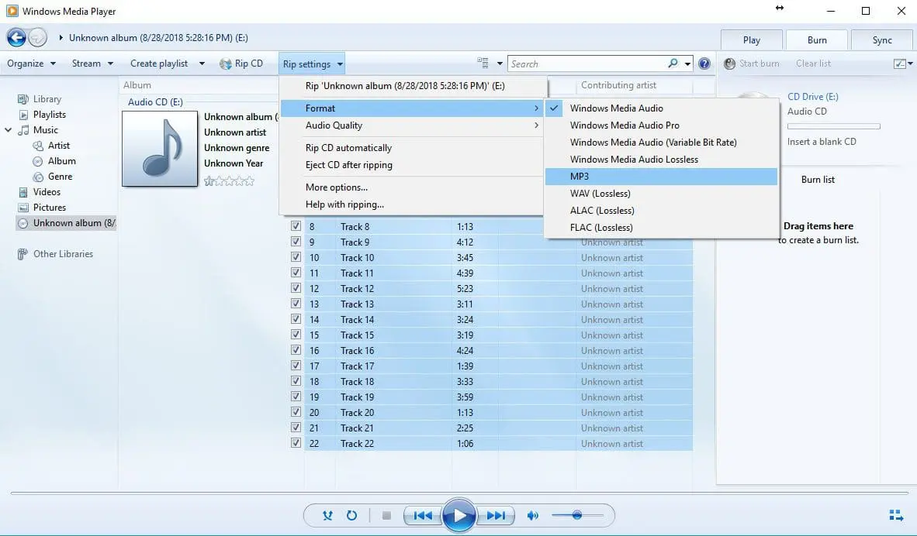Mute the volume speaker icon
Screen dimensions: 917x536
click(532, 515)
